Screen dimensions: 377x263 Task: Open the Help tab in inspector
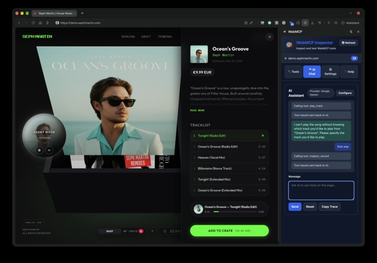pyautogui.click(x=349, y=72)
